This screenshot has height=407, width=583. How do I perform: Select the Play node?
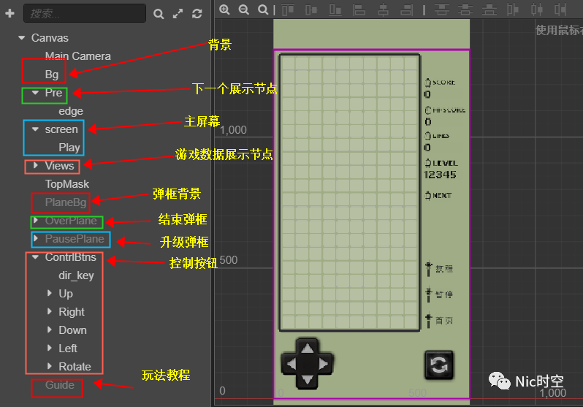(x=69, y=148)
